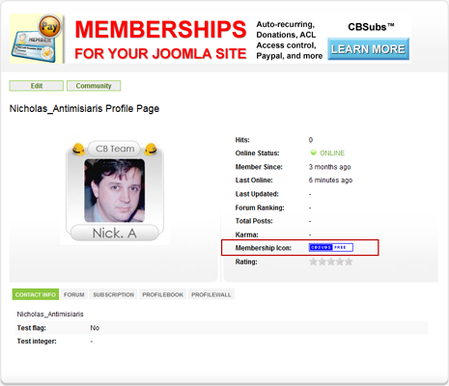Click the profile photo thumbnail
The image size is (449, 386).
point(115,190)
